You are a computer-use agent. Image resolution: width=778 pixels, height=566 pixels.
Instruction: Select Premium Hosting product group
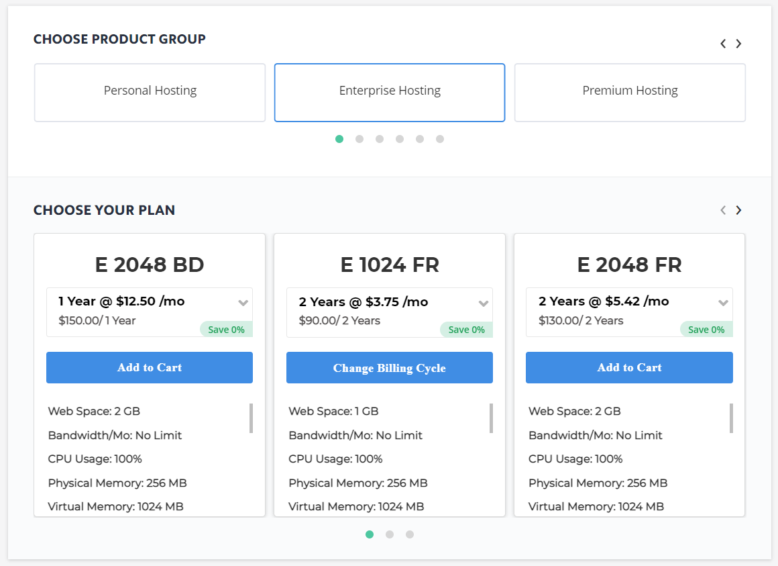[x=629, y=92]
